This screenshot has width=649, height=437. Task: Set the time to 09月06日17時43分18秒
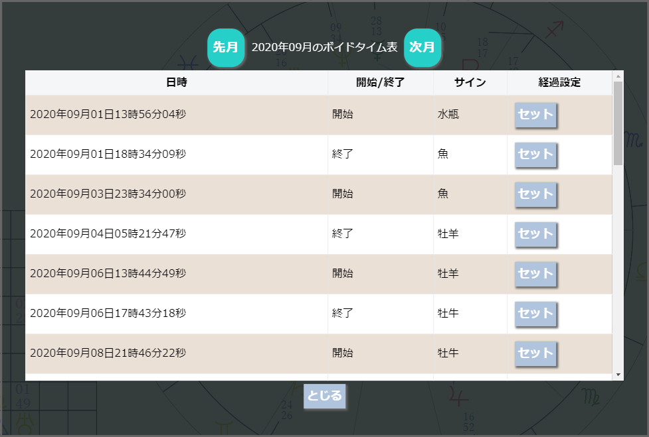click(x=535, y=314)
